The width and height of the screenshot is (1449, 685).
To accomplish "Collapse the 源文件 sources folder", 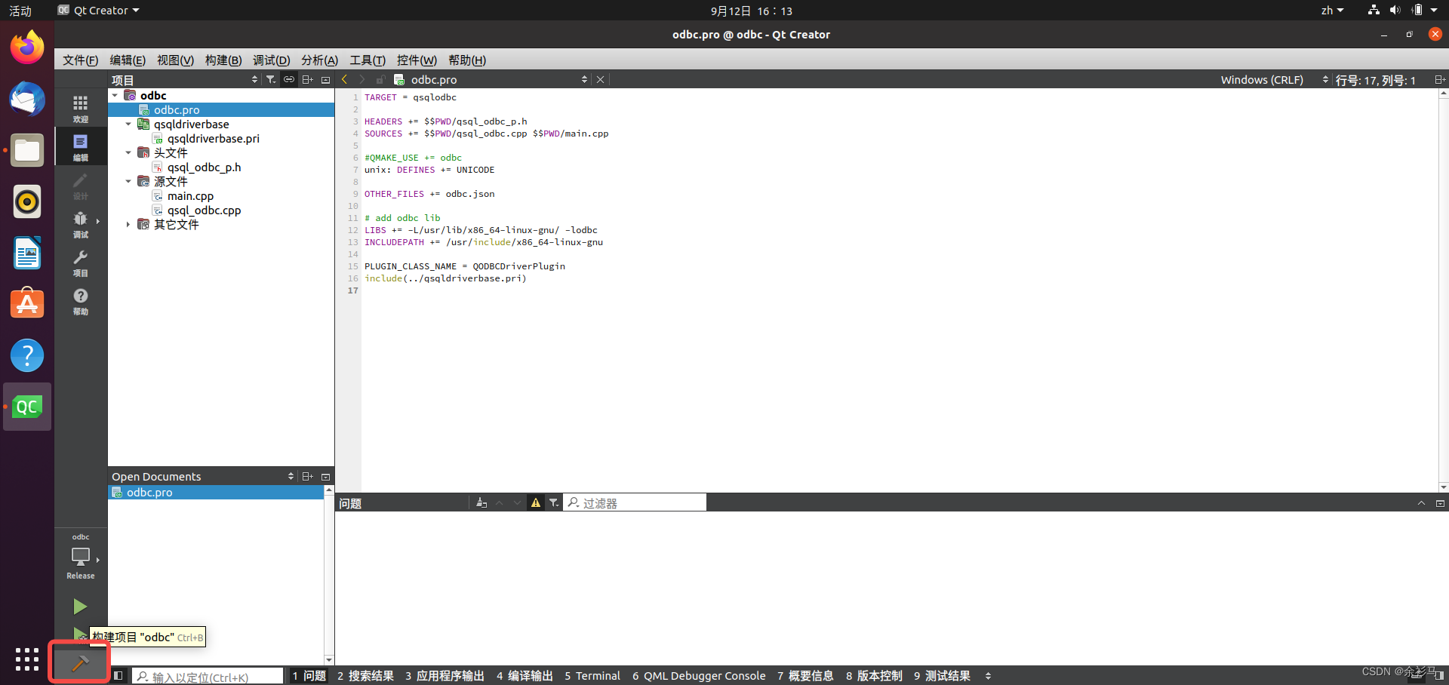I will pos(128,181).
